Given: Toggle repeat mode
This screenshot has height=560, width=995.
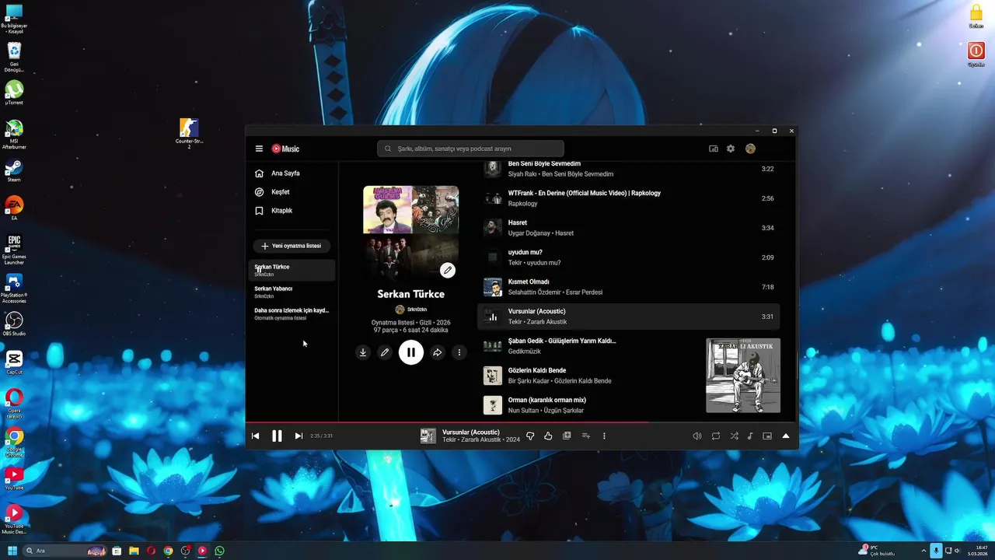Looking at the screenshot, I should click(x=716, y=436).
